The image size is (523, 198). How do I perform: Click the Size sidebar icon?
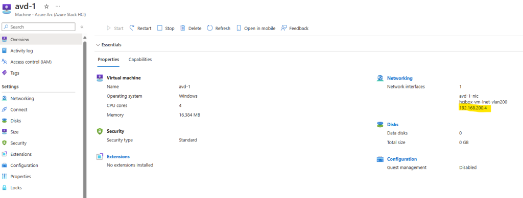coord(4,132)
